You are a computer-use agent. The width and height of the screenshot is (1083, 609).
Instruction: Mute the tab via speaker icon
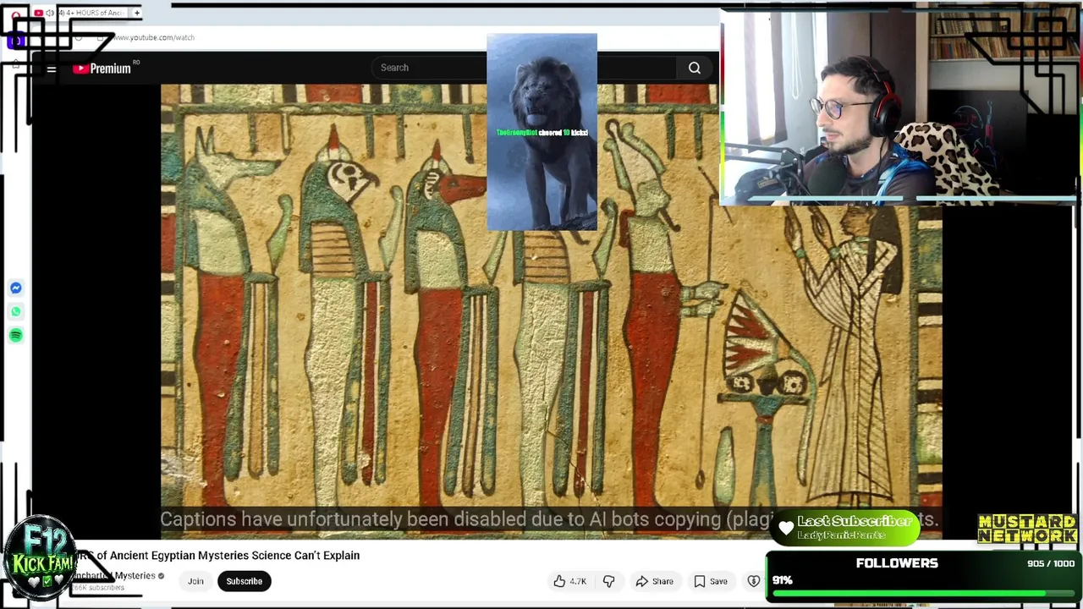click(50, 13)
